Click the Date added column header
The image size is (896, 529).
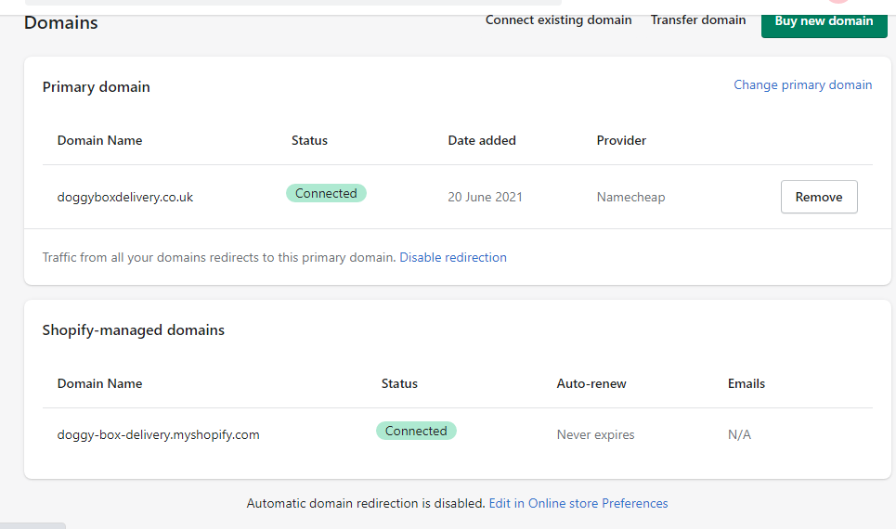pyautogui.click(x=482, y=140)
